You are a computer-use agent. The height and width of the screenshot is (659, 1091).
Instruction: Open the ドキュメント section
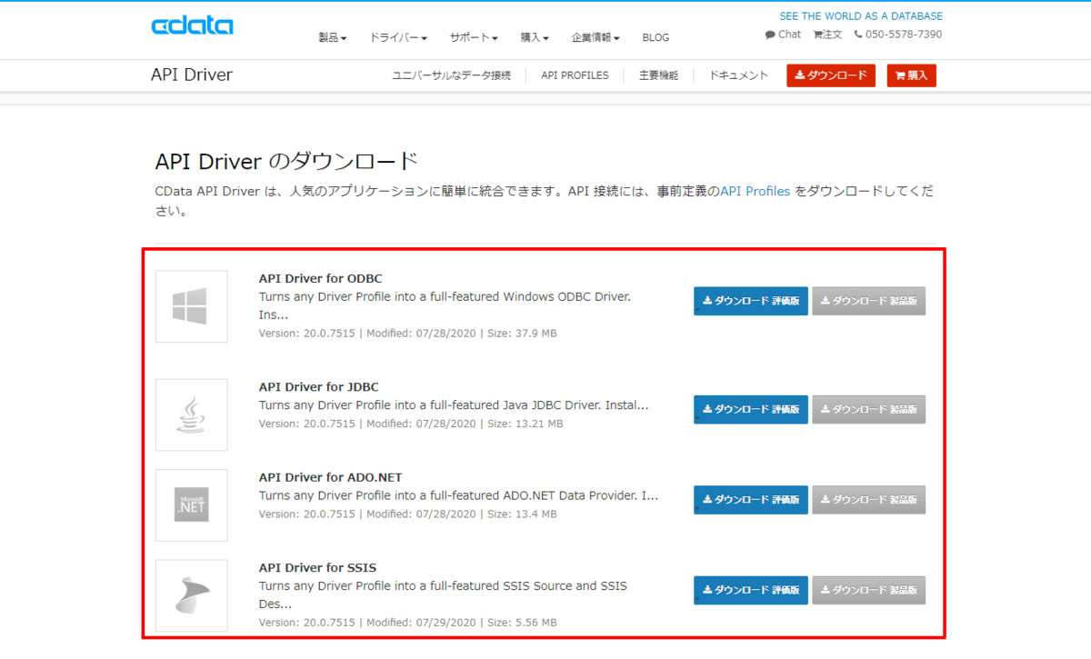coord(738,75)
